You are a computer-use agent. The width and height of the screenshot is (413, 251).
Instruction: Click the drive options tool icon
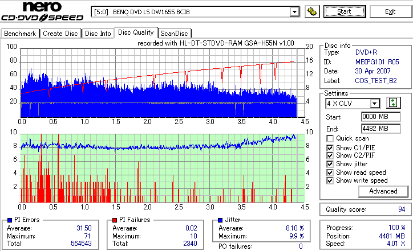click(x=312, y=11)
